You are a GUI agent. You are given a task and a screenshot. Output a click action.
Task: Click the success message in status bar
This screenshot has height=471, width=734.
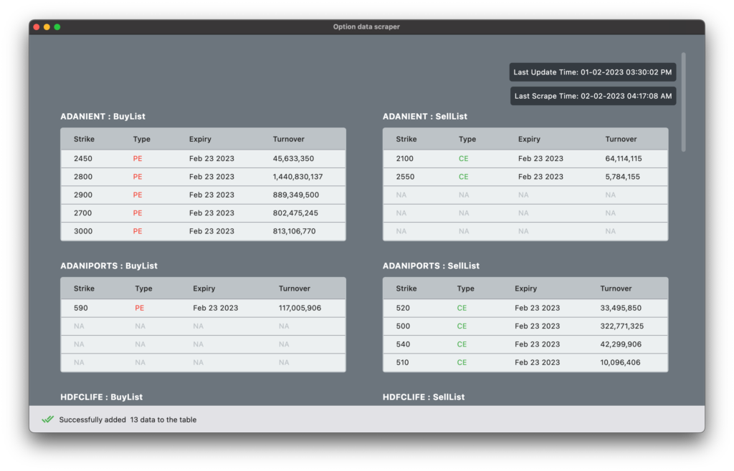click(x=128, y=419)
